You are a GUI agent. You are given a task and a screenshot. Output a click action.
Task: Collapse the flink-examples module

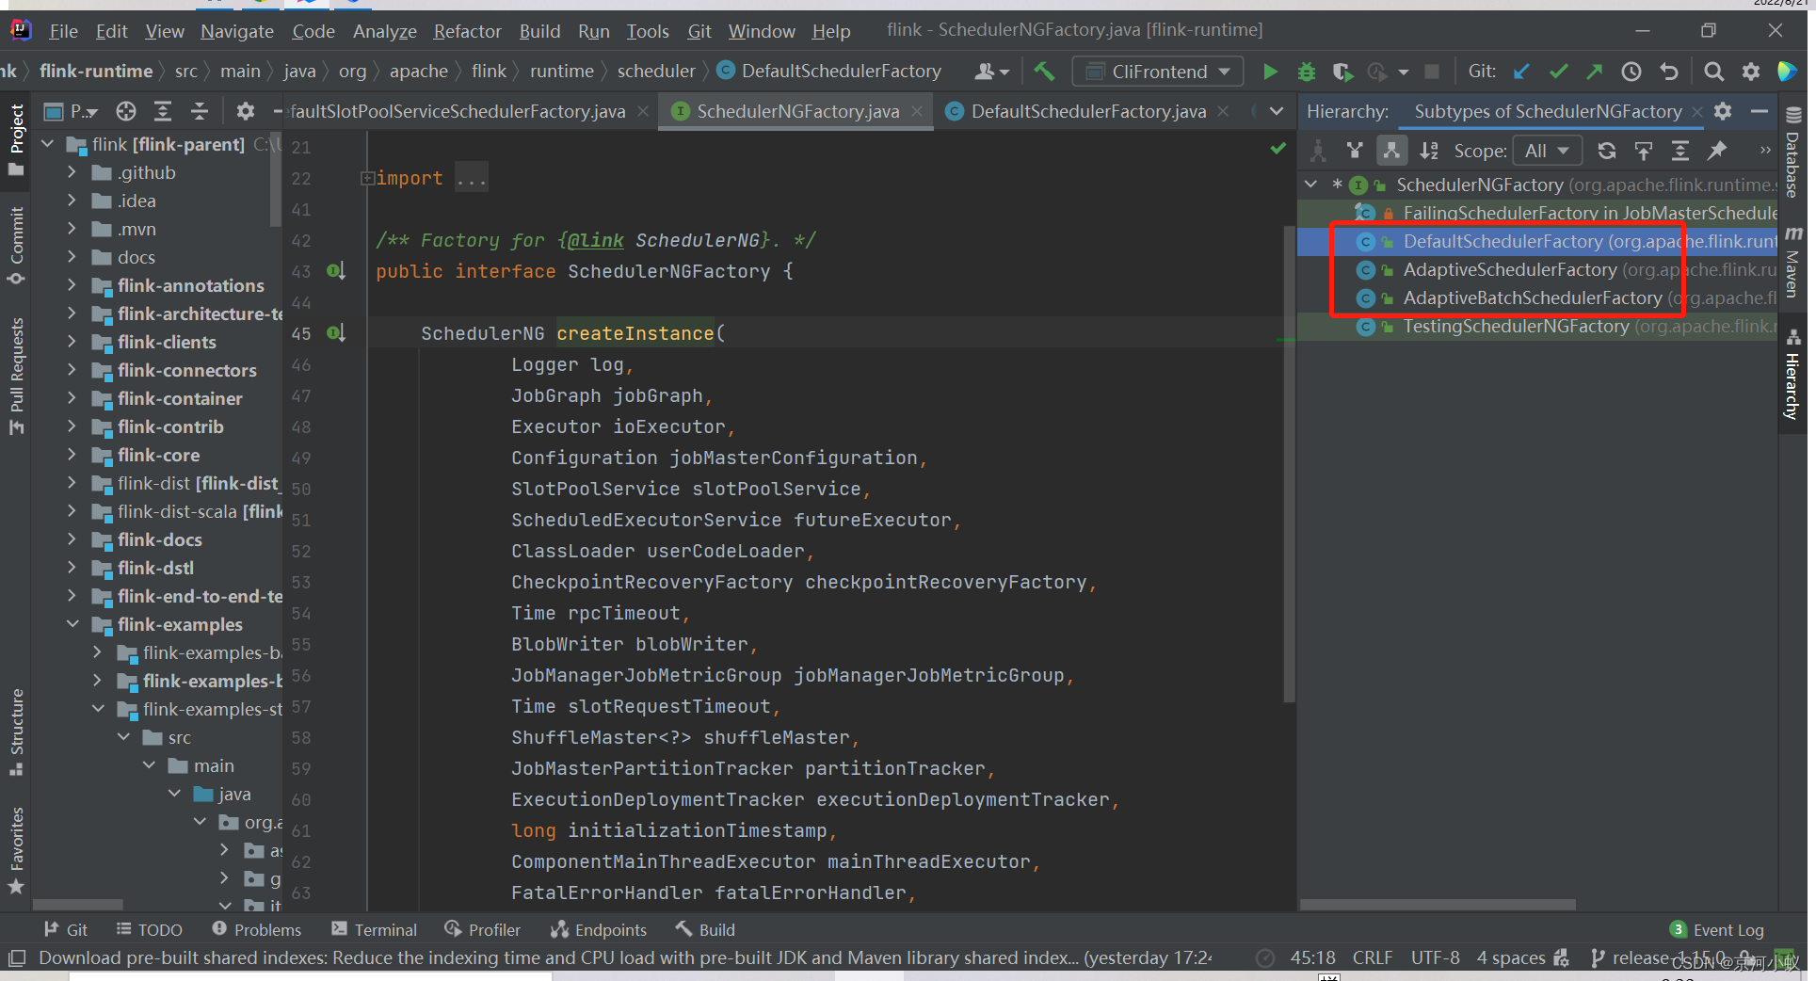72,624
